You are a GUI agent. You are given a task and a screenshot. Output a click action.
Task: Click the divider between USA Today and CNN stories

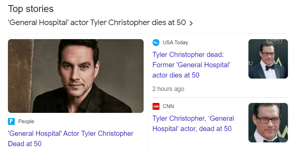click(220, 97)
